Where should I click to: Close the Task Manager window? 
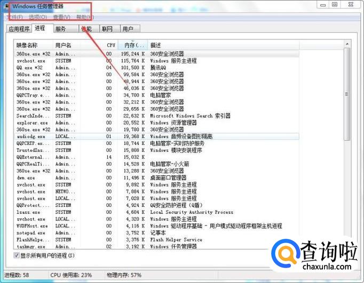click(x=351, y=5)
